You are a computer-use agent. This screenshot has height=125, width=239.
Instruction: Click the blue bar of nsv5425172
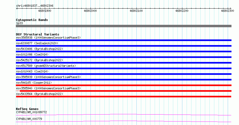click(124, 63)
